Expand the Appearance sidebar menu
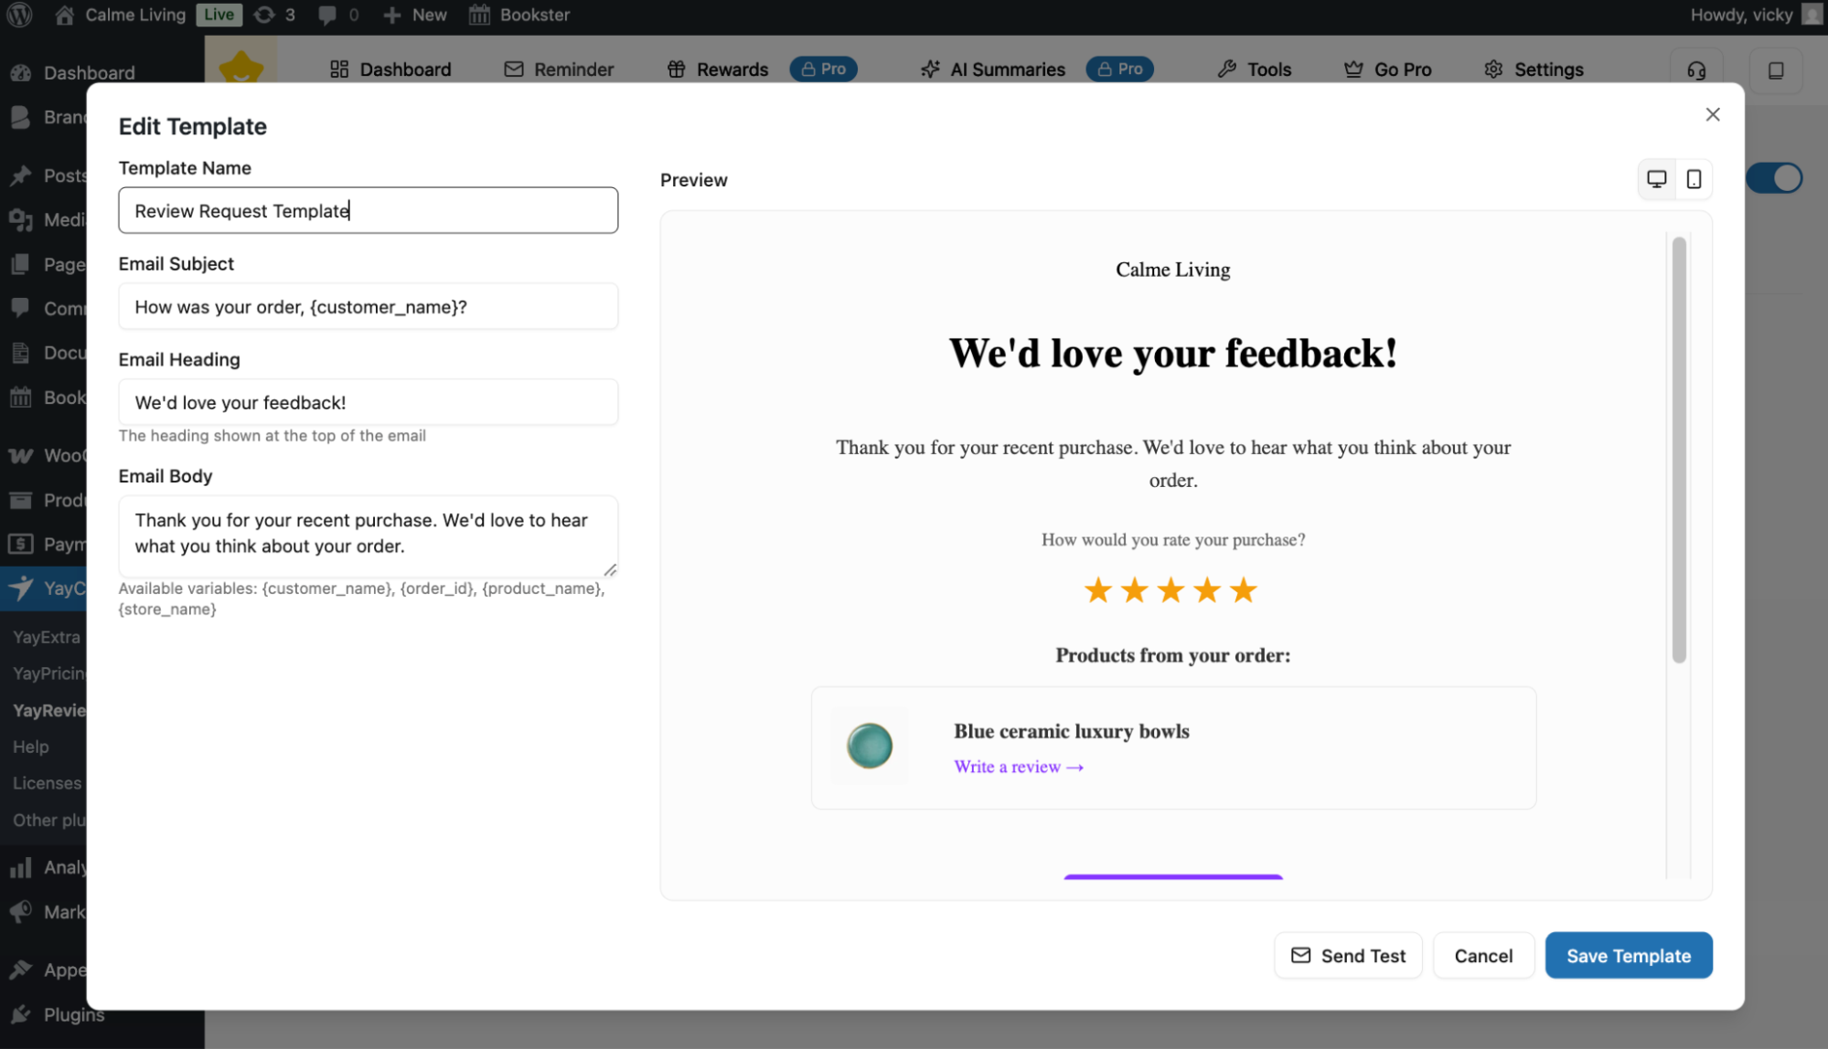Viewport: 1828px width, 1049px height. [x=20, y=970]
